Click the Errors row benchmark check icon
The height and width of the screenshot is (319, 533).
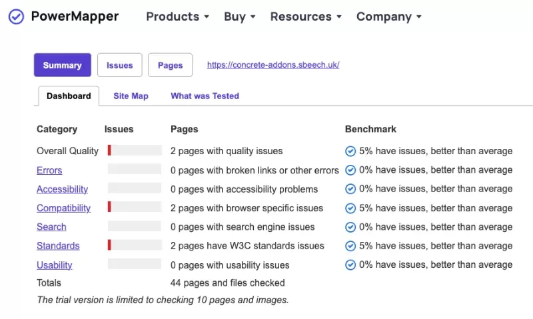(x=350, y=170)
